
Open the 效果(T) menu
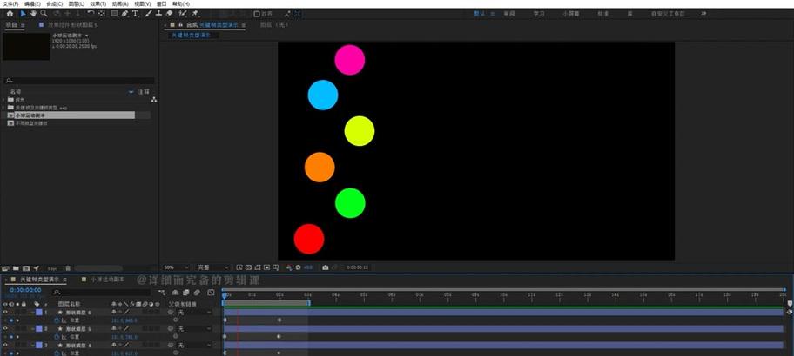pos(98,3)
